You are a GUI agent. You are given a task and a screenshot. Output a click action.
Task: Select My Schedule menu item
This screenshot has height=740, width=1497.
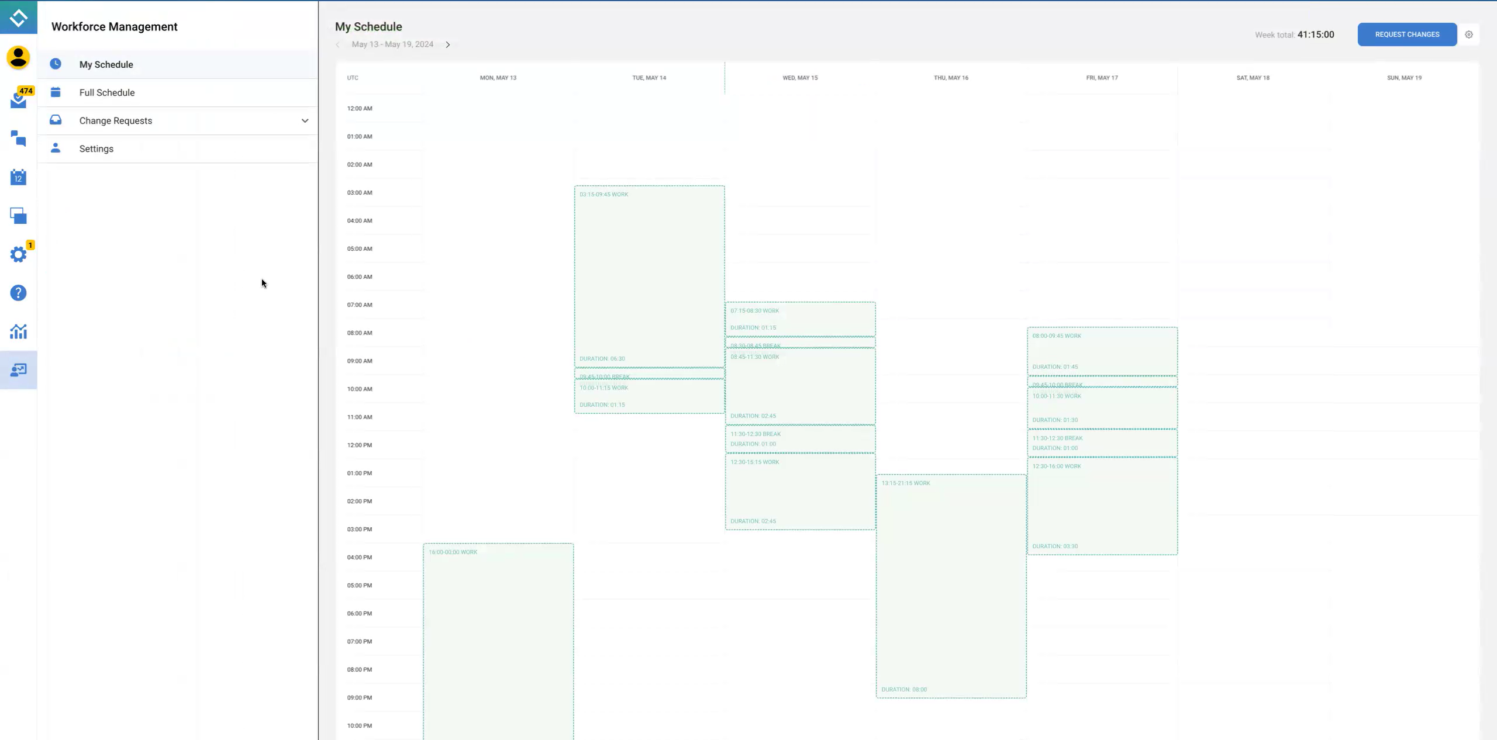[106, 64]
